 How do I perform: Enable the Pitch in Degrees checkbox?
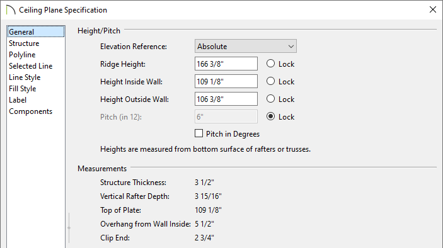coord(198,133)
